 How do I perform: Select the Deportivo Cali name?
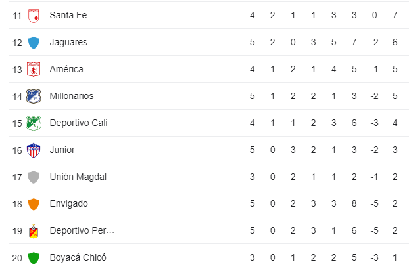[x=78, y=123]
